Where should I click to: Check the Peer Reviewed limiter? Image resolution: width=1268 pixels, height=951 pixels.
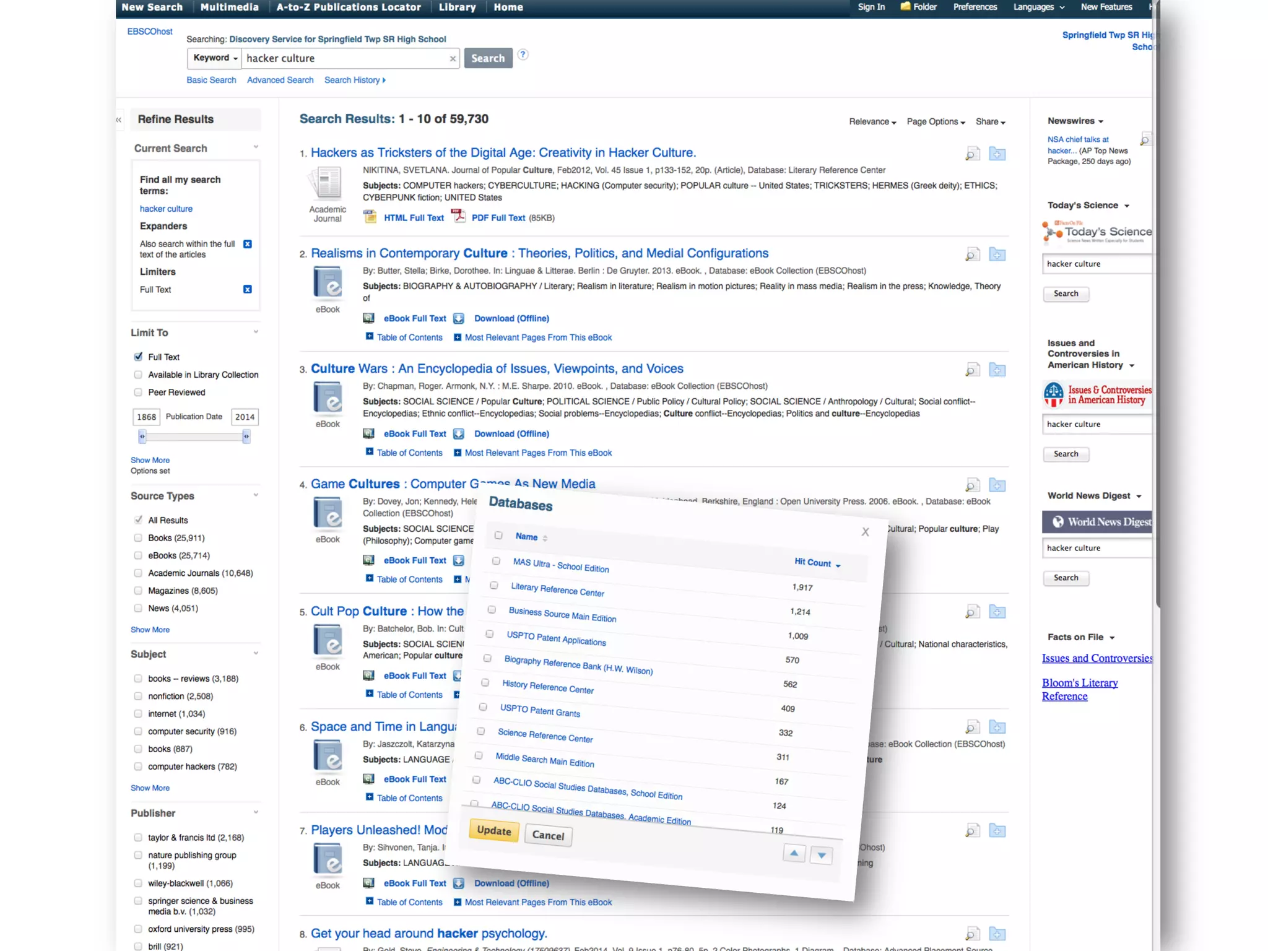[139, 392]
